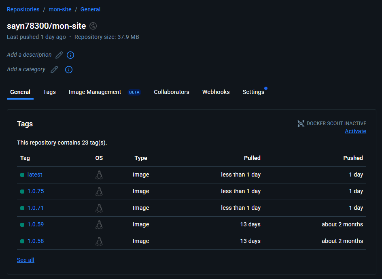Click the Linux OS icon in 1.0.59 row

[x=99, y=225]
